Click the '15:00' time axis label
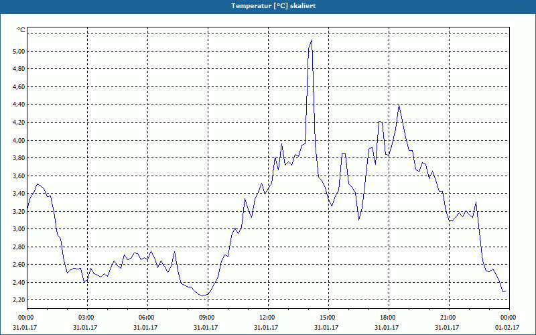 (x=328, y=318)
